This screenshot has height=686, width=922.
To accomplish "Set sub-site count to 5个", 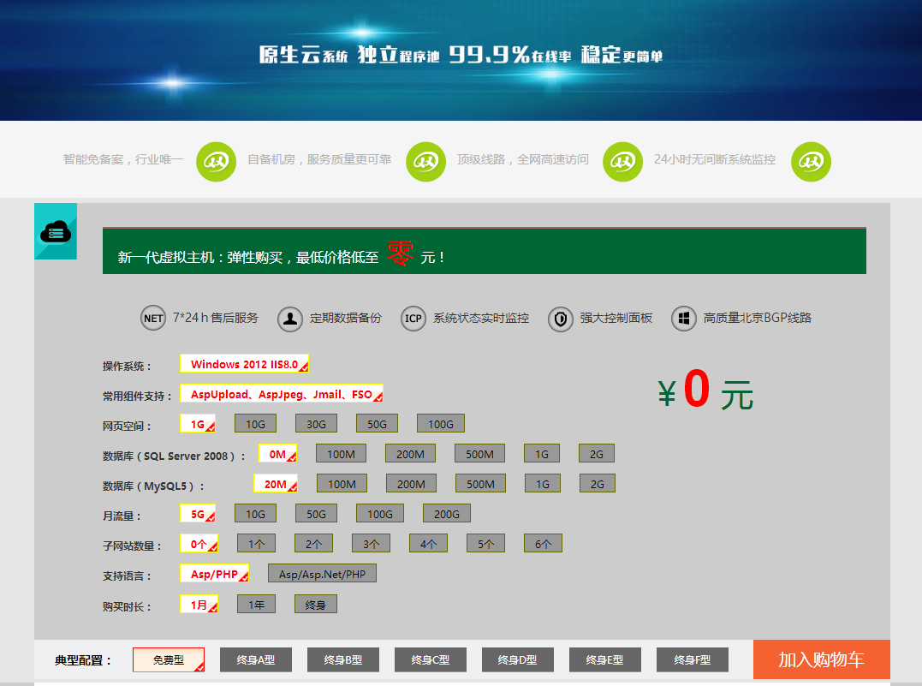I will [x=485, y=544].
